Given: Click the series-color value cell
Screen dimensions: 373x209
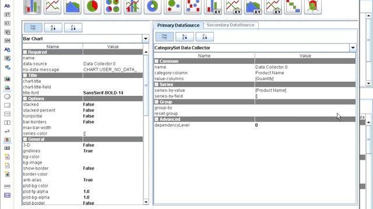Looking at the screenshot, I should [112, 134].
